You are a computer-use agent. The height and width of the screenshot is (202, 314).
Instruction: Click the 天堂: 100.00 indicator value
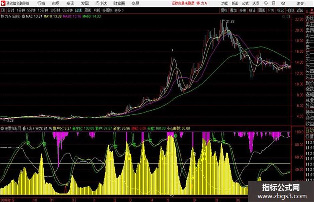pyautogui.click(x=157, y=128)
